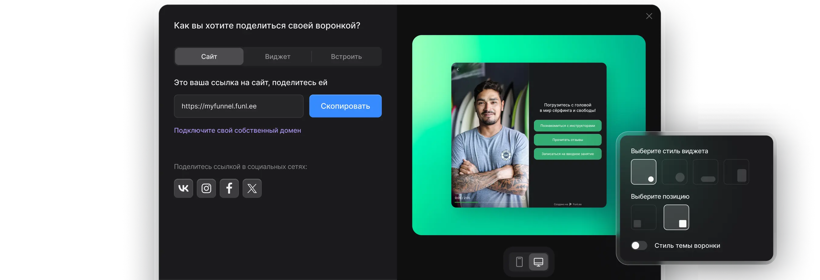Open the Виджет tab
Viewport: 820px width, 280px height.
[278, 57]
